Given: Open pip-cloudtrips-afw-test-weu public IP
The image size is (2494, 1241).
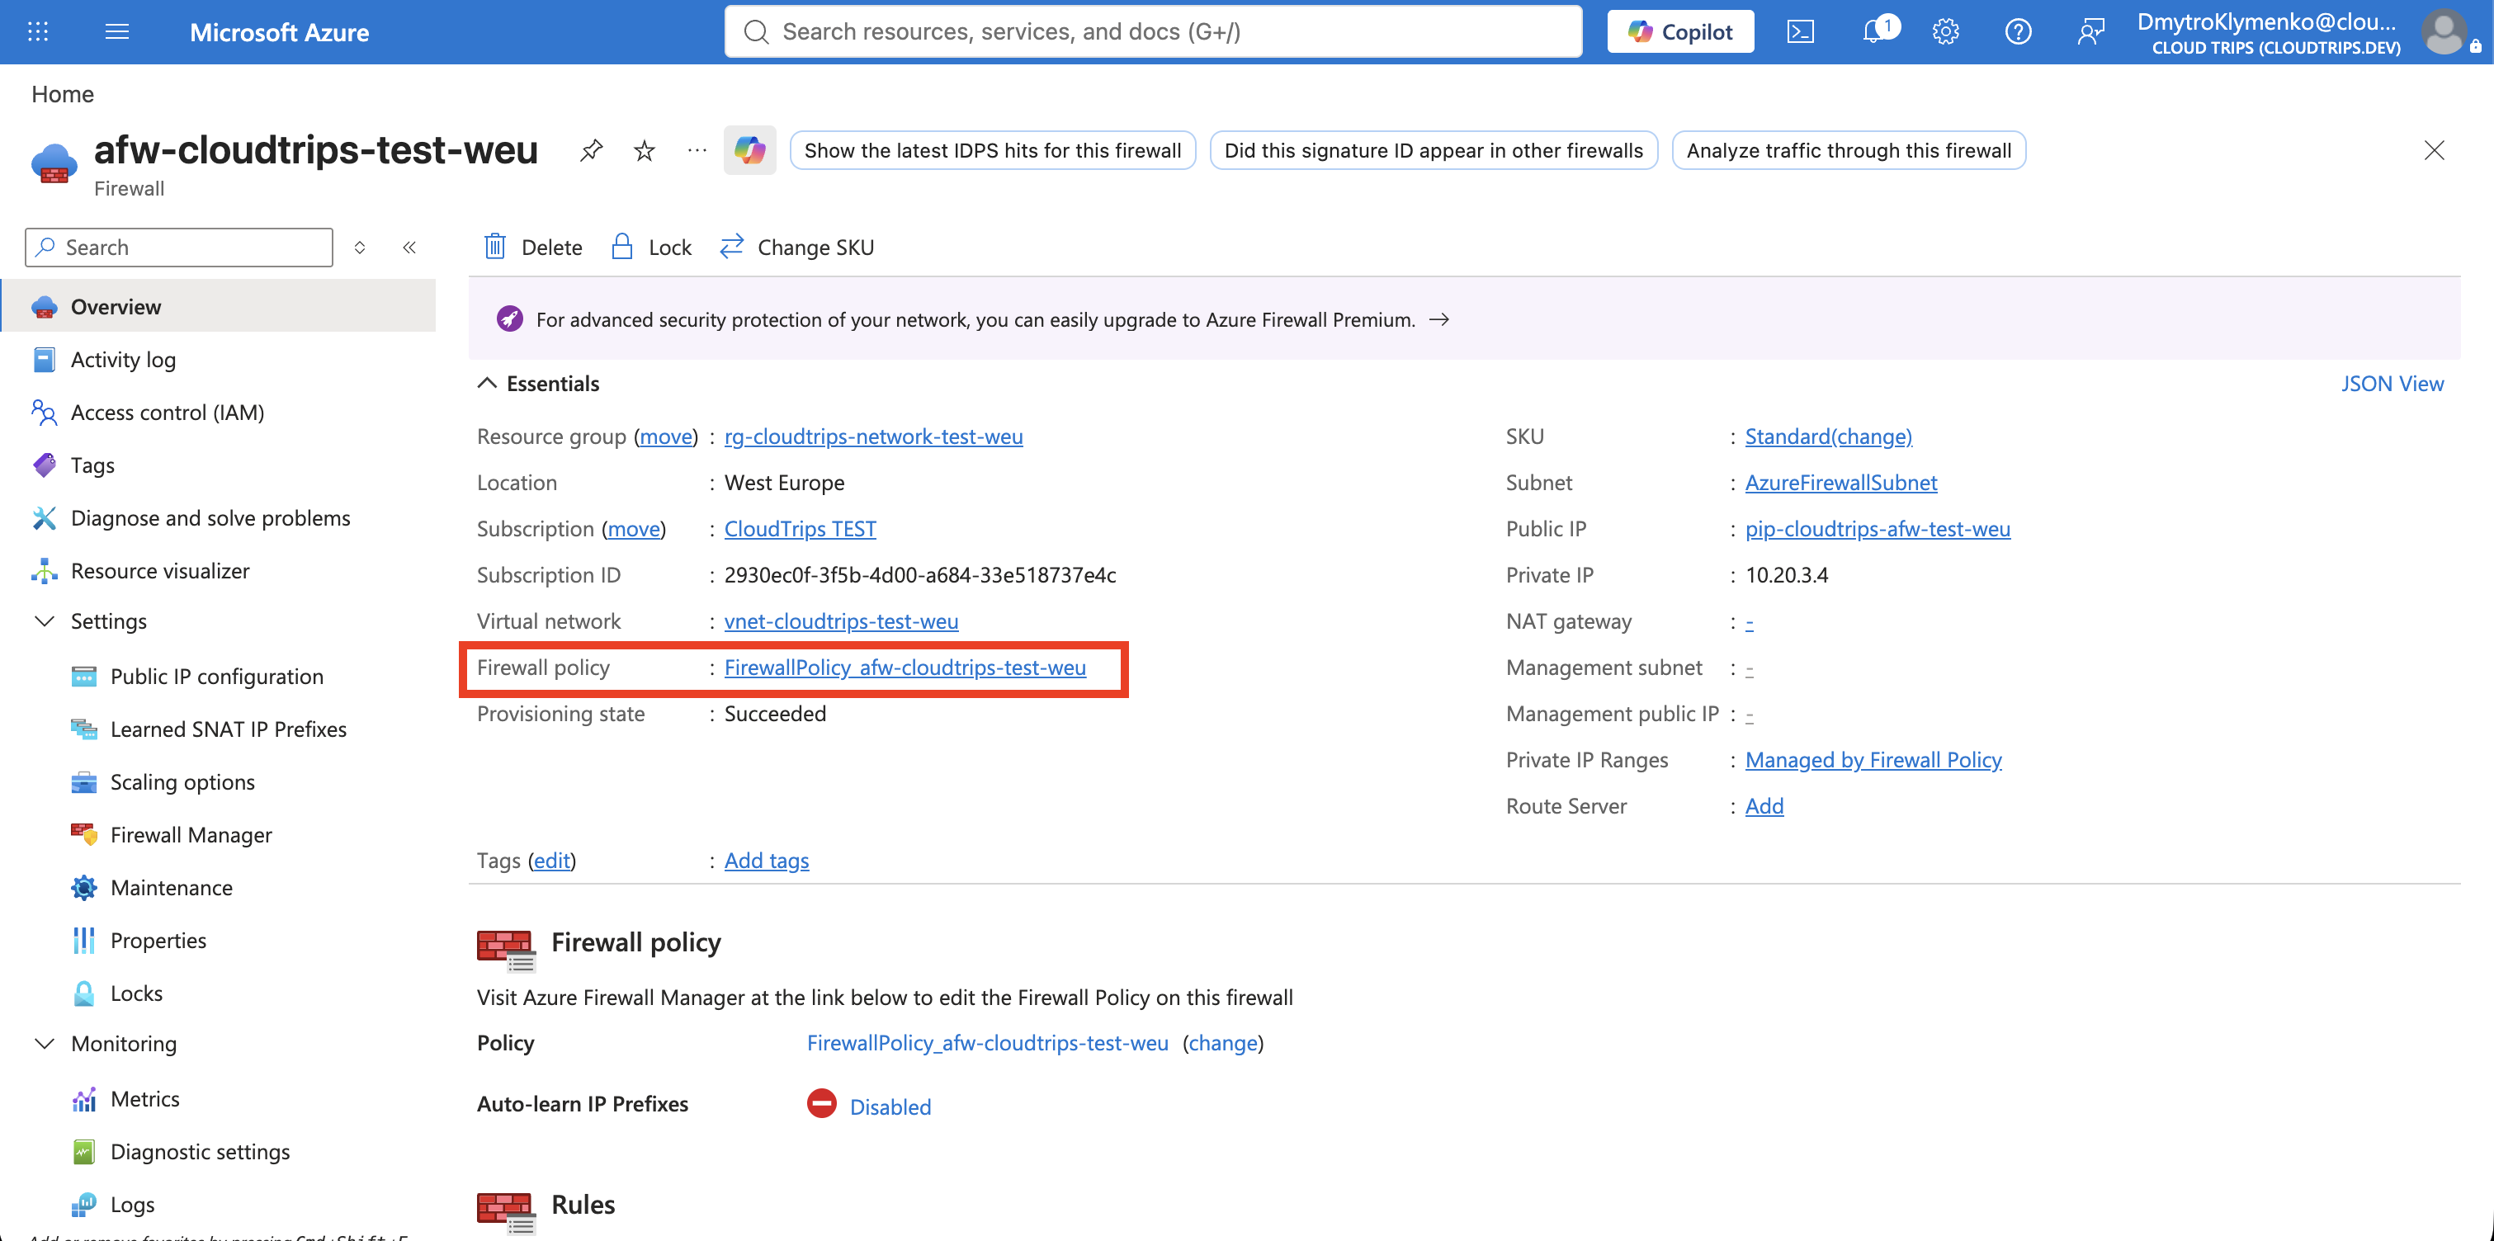Looking at the screenshot, I should pyautogui.click(x=1878, y=529).
